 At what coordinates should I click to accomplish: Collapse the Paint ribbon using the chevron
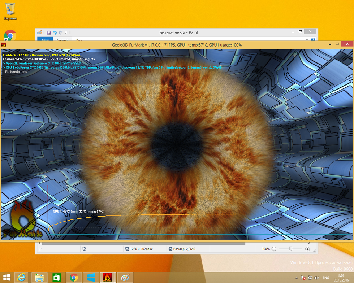pos(308,40)
